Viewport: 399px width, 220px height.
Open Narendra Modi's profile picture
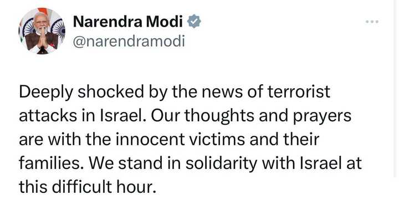pos(42,31)
